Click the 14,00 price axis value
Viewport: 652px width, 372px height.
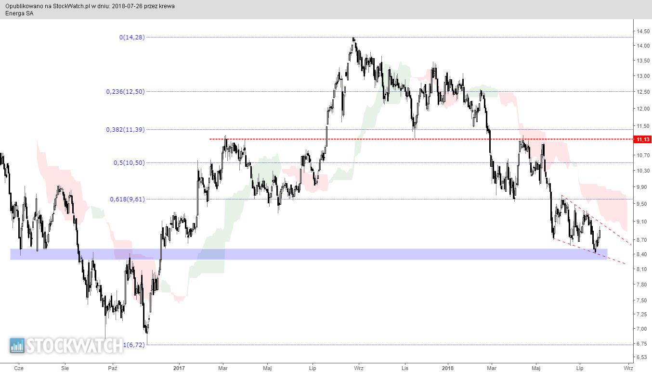(643, 46)
